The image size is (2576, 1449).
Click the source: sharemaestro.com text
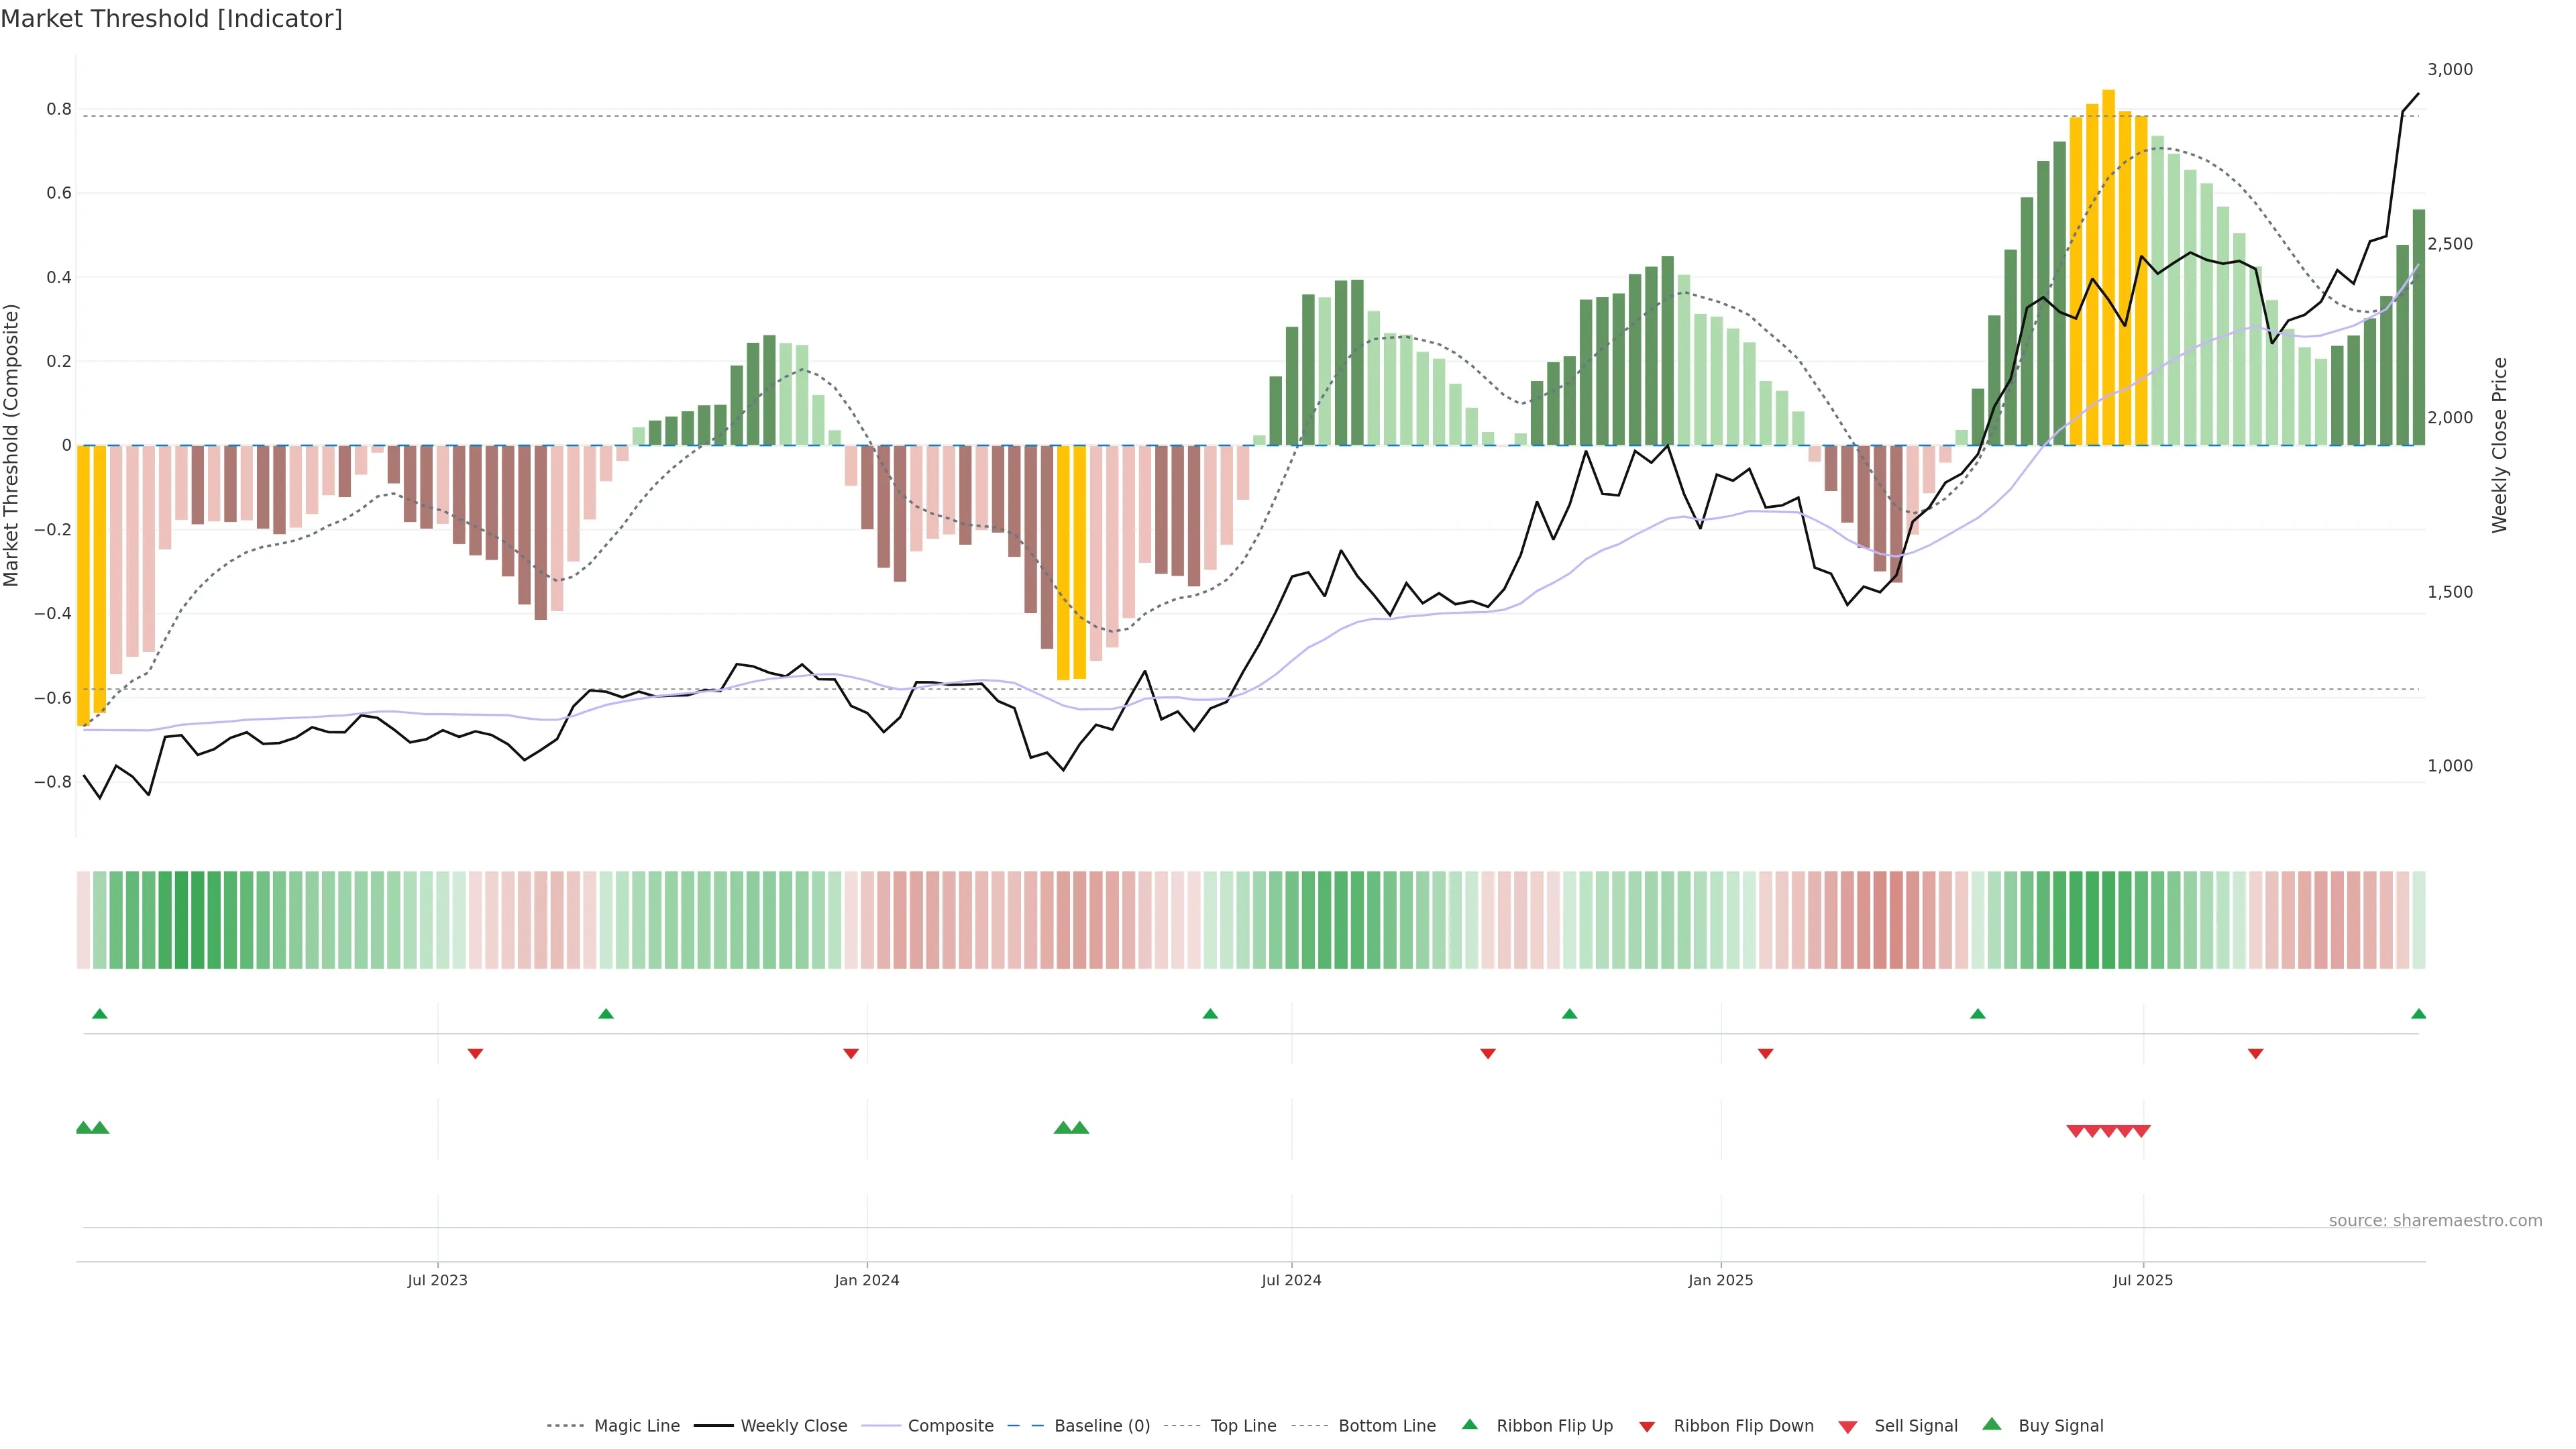click(x=2435, y=1220)
